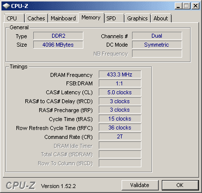Click the RAS# to CAS# Delay label
Screen dimensions: 202x193
pyautogui.click(x=59, y=101)
